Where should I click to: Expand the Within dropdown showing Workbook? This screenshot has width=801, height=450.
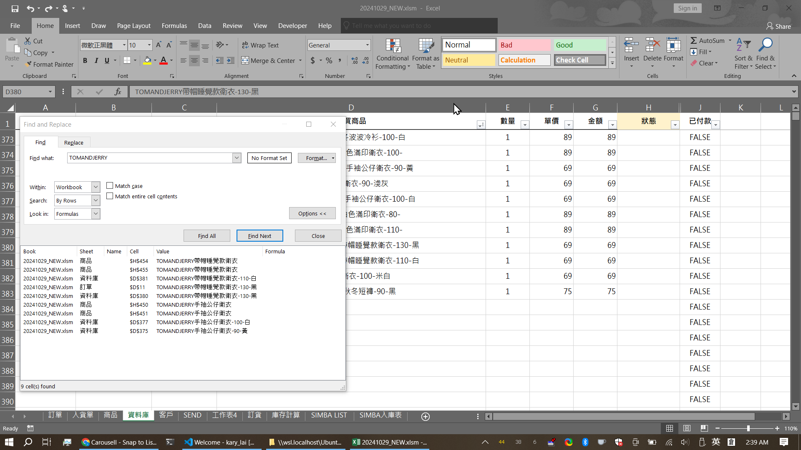(96, 187)
